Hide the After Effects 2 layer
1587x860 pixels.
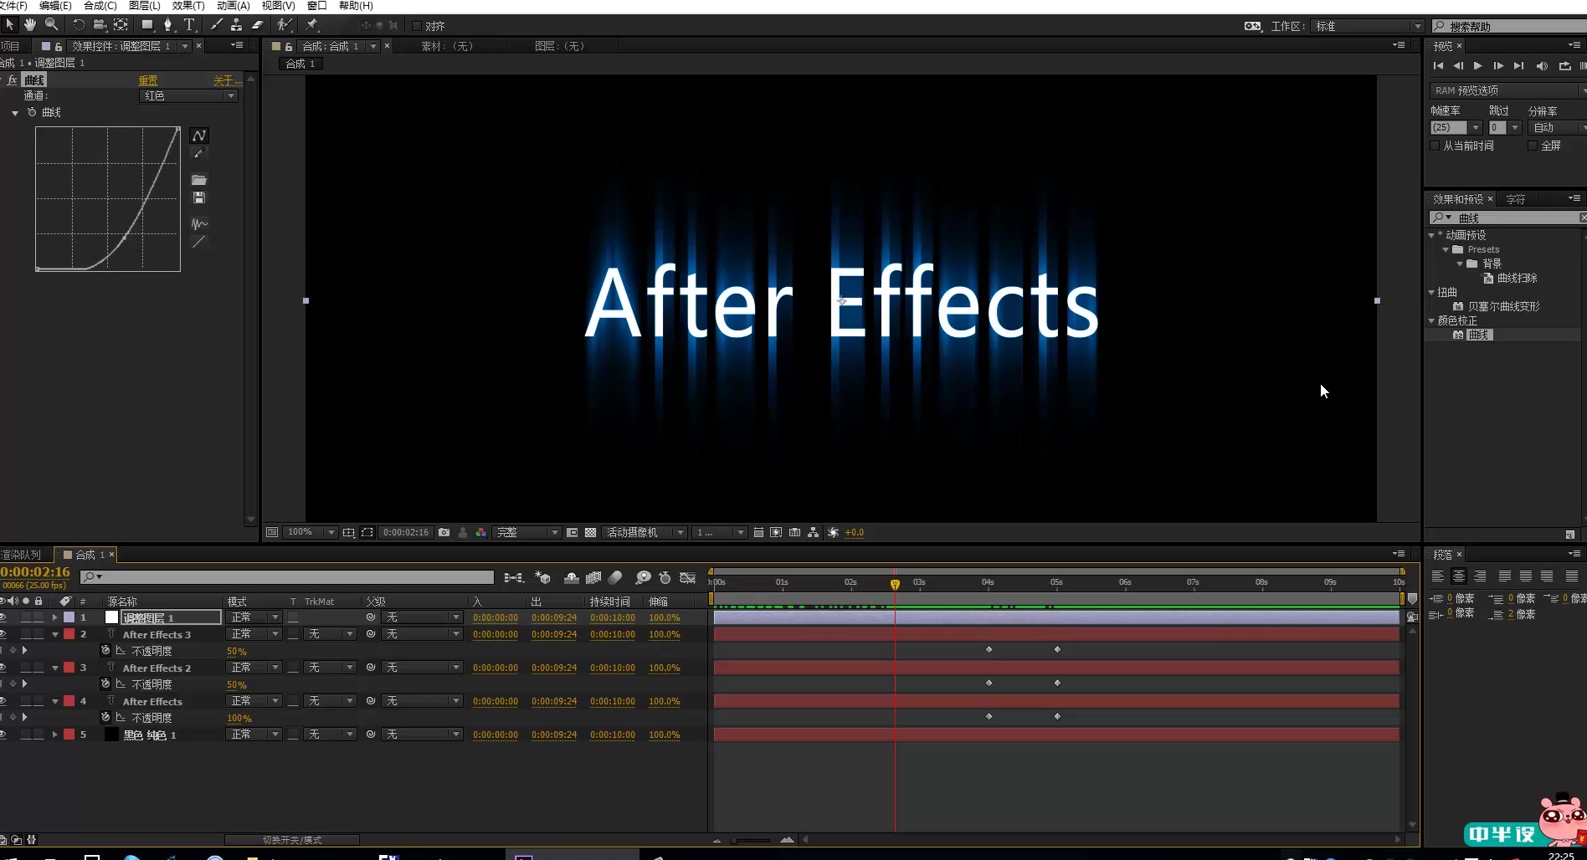3,668
